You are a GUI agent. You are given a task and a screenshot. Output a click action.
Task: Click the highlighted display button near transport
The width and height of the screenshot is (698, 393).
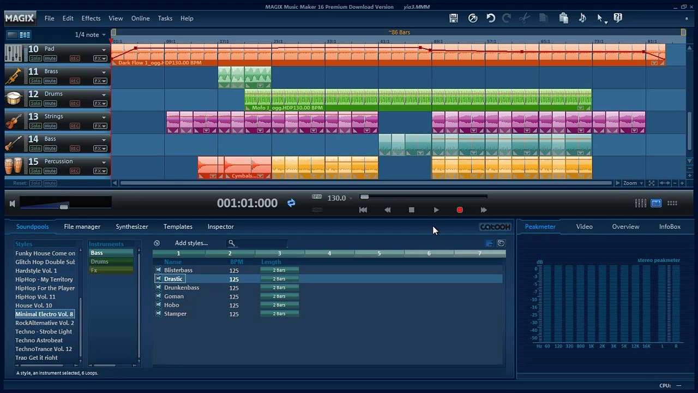[x=656, y=203]
